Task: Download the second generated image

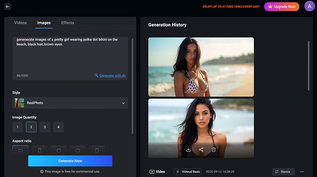Action: coord(189,150)
